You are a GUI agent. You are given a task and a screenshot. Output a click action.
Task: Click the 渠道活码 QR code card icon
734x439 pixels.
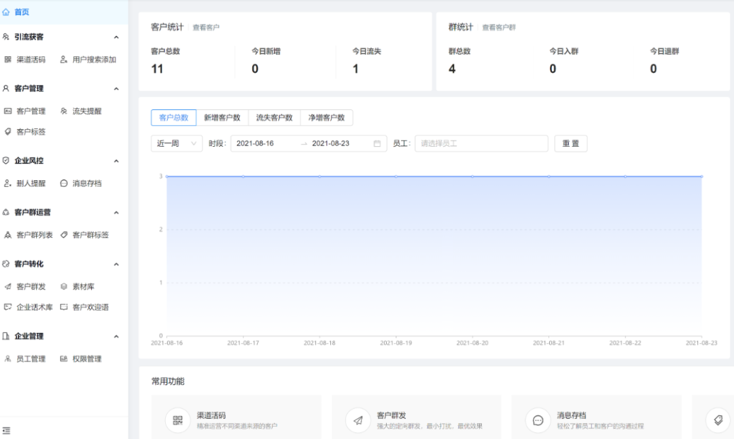[177, 420]
